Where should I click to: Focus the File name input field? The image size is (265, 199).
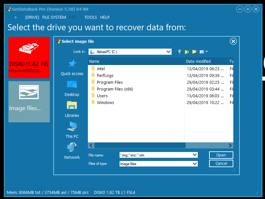coord(156,155)
